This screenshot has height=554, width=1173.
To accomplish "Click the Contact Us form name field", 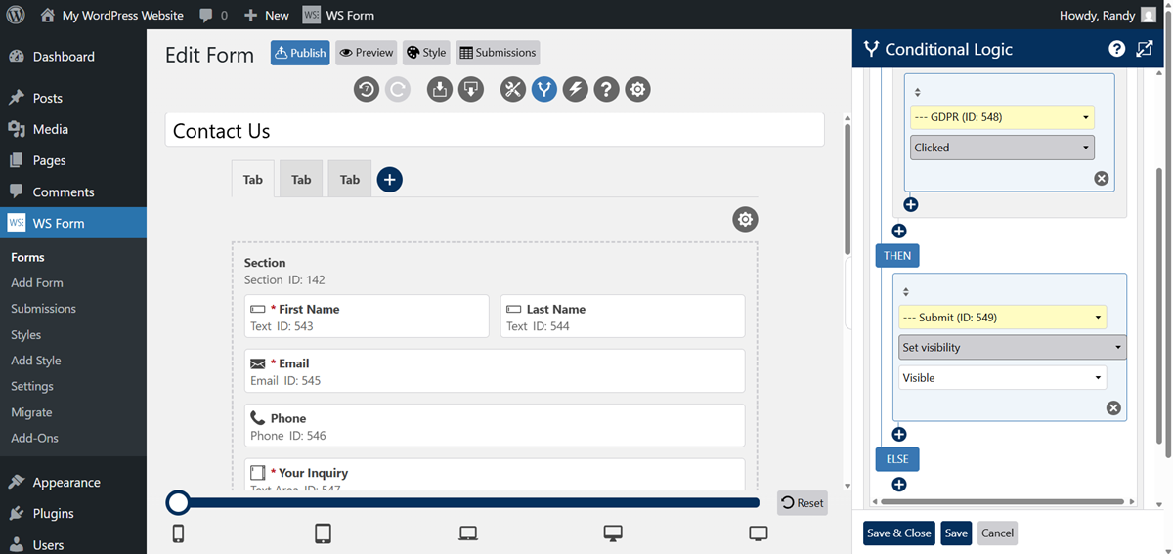I will tap(494, 130).
